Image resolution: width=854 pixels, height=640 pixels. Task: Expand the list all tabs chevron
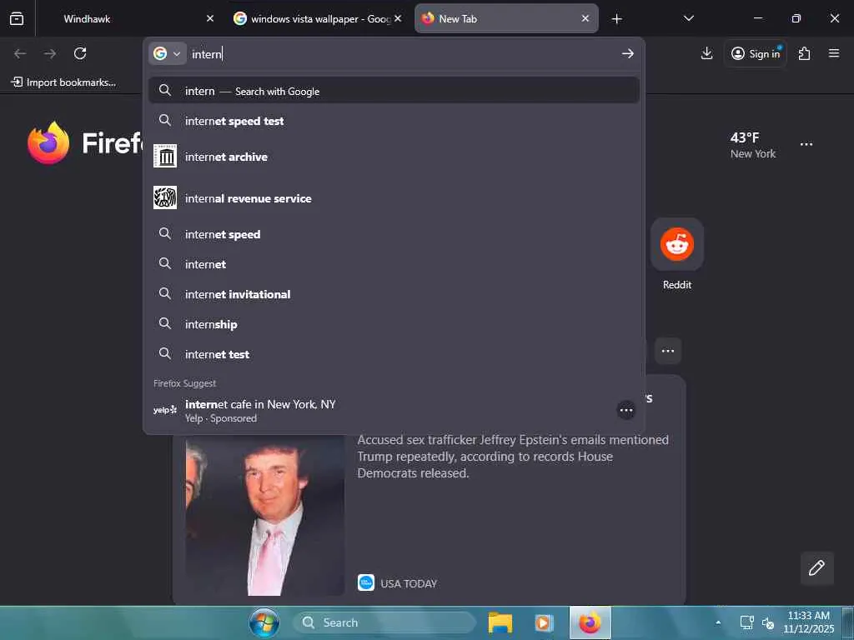click(x=688, y=18)
